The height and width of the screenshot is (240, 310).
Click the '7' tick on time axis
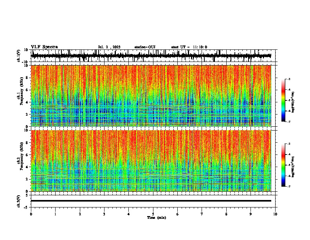[x=202, y=214]
